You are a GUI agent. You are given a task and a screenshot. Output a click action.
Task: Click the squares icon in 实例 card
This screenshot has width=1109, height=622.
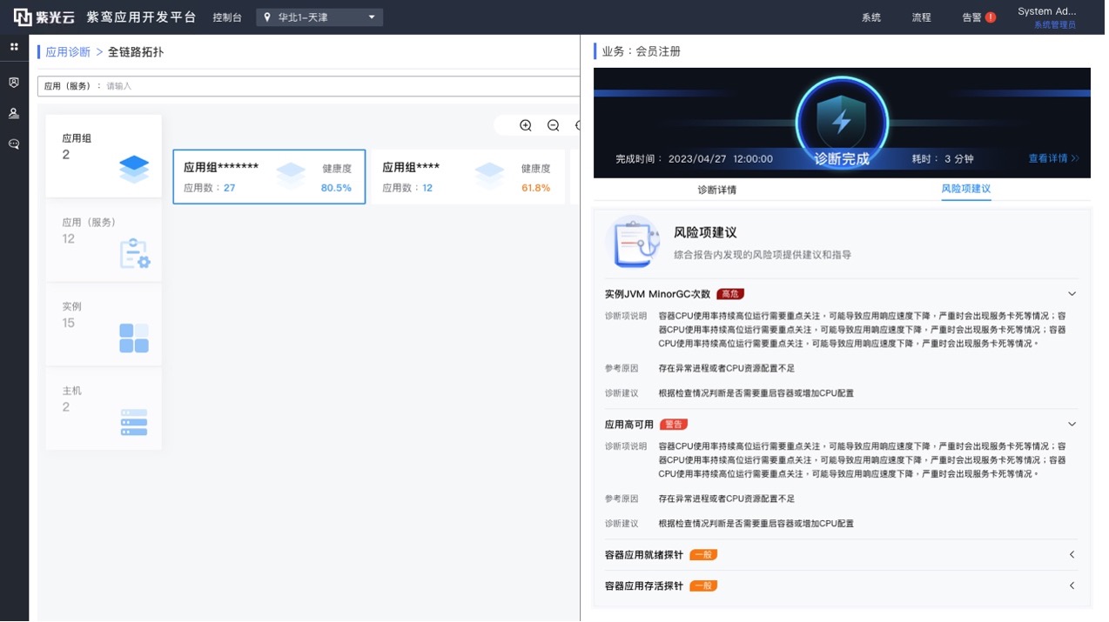coord(134,339)
